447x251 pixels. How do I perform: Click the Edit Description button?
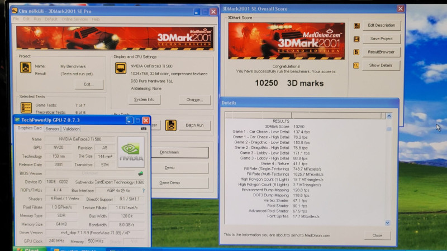[x=382, y=25]
